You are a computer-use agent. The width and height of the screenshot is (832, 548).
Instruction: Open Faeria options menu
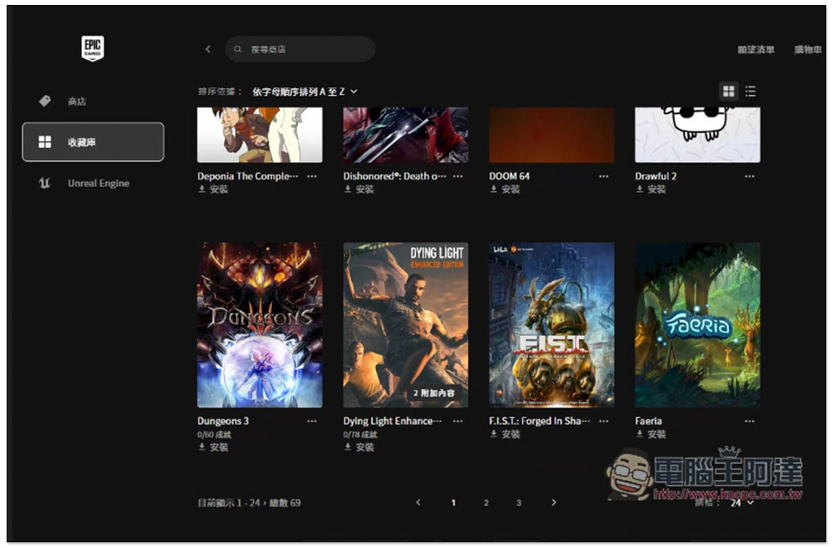pos(750,422)
